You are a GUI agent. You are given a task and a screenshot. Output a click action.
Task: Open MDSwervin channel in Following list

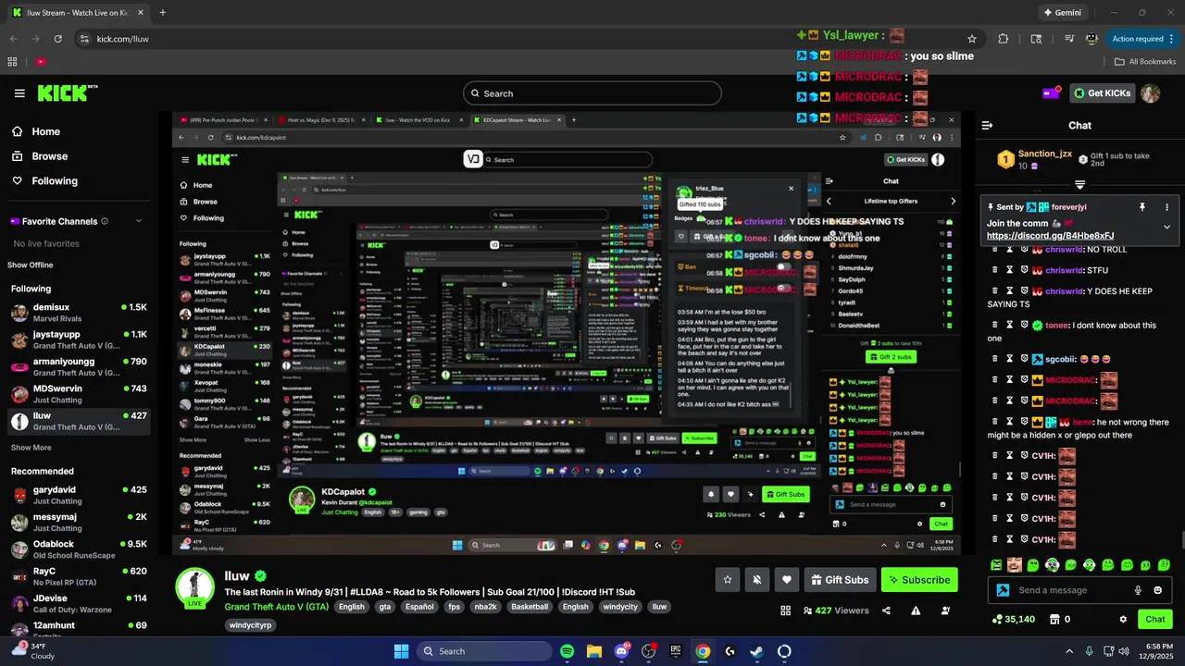pyautogui.click(x=79, y=394)
